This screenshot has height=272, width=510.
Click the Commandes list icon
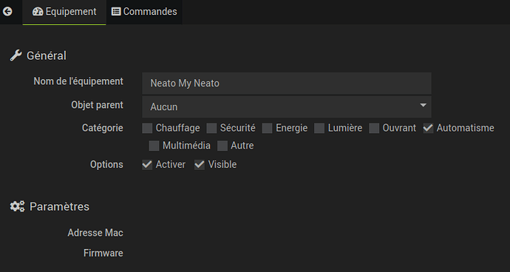[116, 12]
